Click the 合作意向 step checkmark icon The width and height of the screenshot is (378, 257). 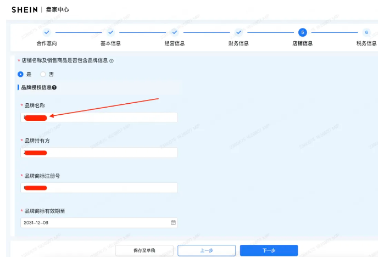[47, 32]
